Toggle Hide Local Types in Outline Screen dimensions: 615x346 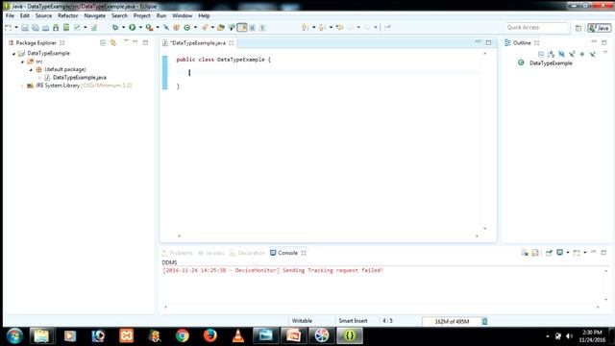pyautogui.click(x=593, y=54)
